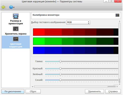Select the Цветовая коррекция section
This screenshot has width=123, height=95.
[x=16, y=42]
